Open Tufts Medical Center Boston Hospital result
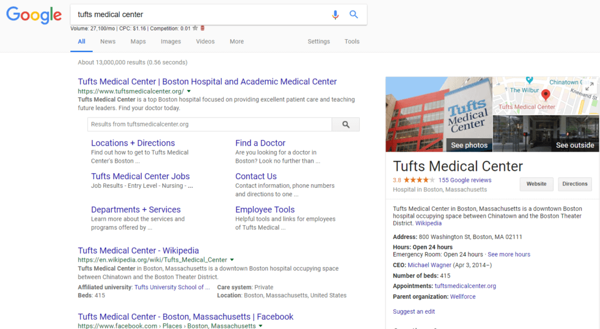The width and height of the screenshot is (600, 329). pos(207,81)
